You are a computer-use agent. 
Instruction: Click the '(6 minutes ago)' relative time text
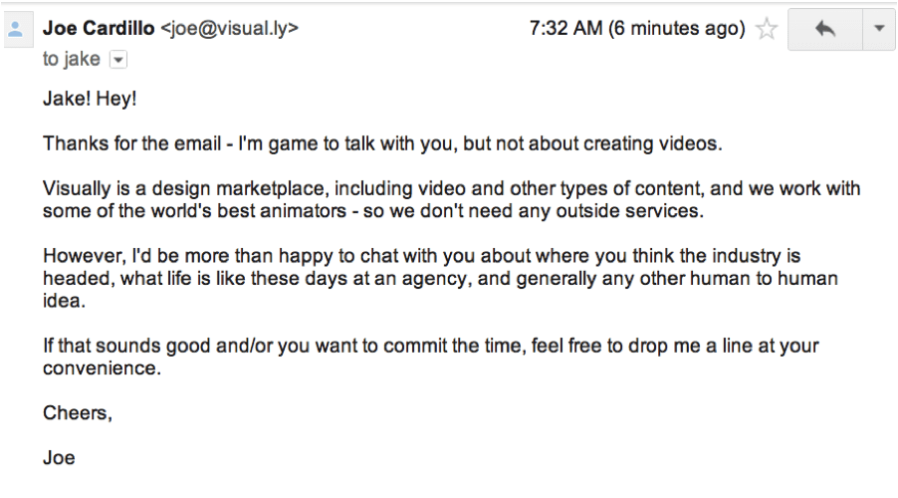676,29
